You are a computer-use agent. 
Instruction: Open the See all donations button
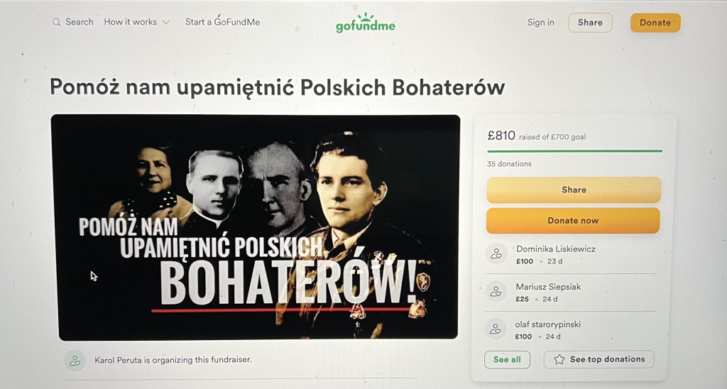pyautogui.click(x=507, y=359)
